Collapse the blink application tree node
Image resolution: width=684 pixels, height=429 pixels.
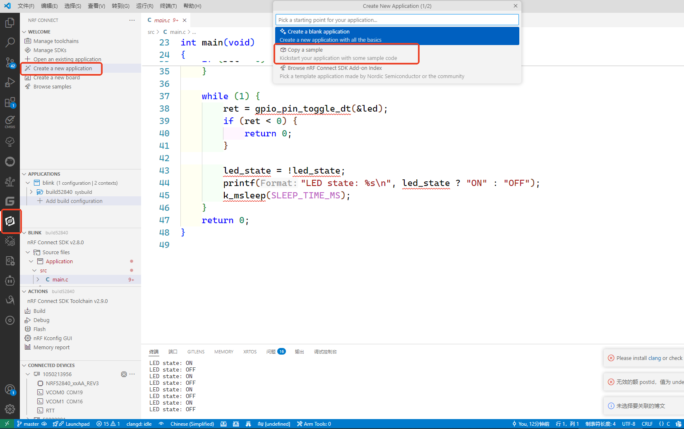(28, 183)
